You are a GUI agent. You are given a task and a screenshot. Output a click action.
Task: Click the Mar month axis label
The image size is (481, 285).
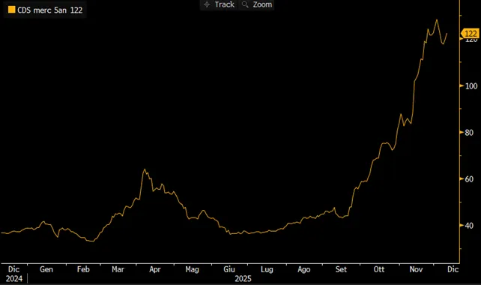pos(118,269)
